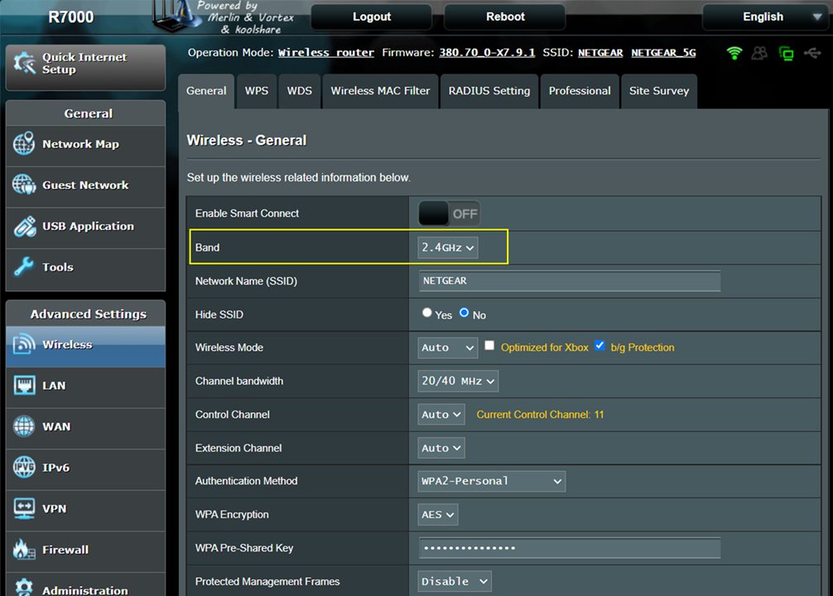Click the Logout button
The width and height of the screenshot is (833, 596).
[x=372, y=17]
